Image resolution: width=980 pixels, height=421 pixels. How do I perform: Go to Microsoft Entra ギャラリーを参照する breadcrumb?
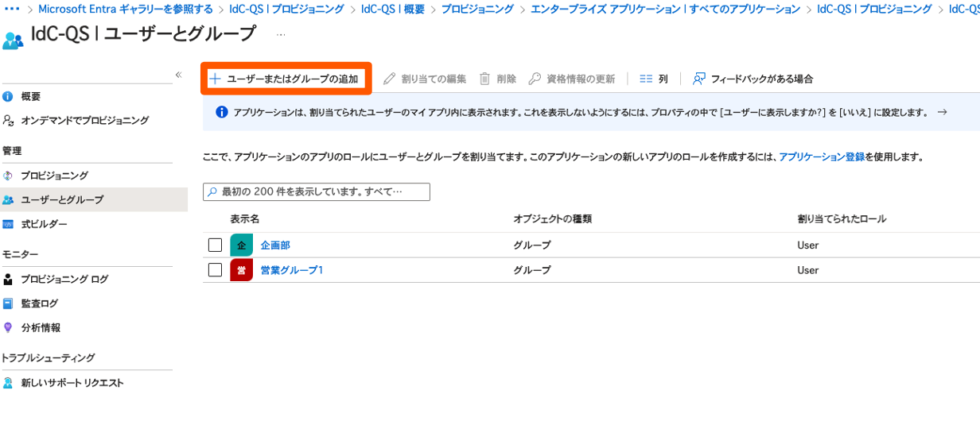(x=126, y=10)
